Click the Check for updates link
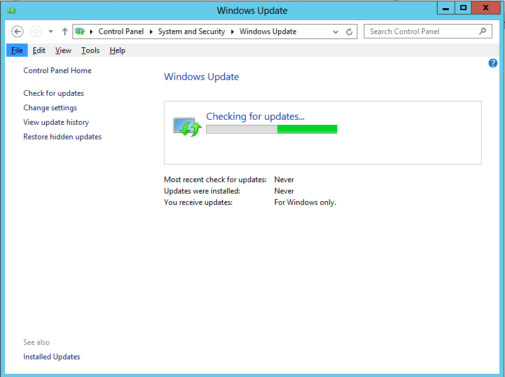Viewport: 505px width, 377px height. 54,93
